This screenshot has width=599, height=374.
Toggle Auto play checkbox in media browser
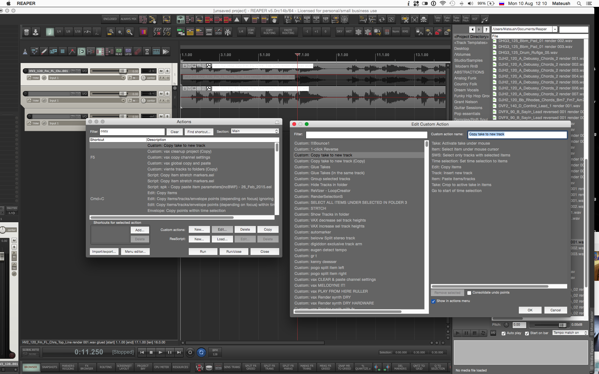click(x=504, y=333)
